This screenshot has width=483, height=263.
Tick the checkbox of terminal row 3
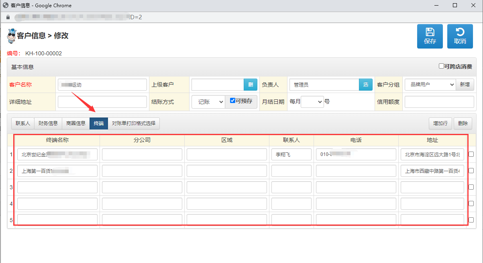click(471, 187)
